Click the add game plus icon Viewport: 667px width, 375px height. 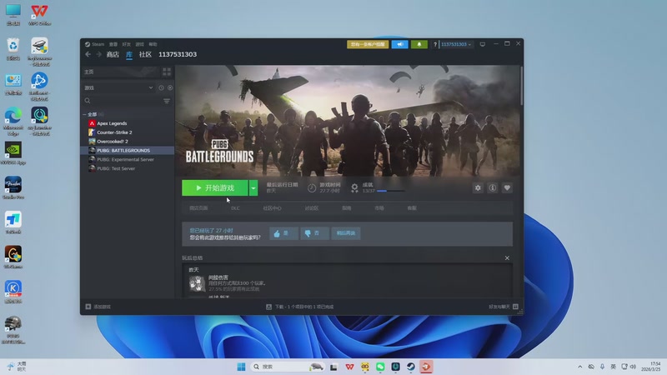click(88, 307)
